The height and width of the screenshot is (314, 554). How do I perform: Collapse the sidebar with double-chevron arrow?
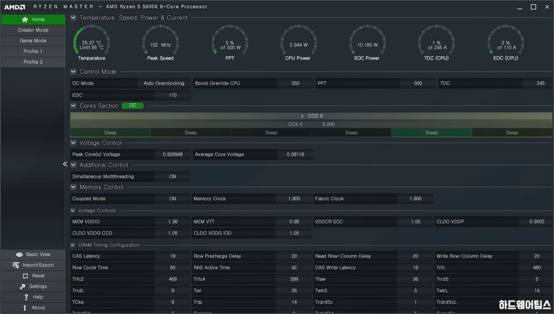point(65,164)
